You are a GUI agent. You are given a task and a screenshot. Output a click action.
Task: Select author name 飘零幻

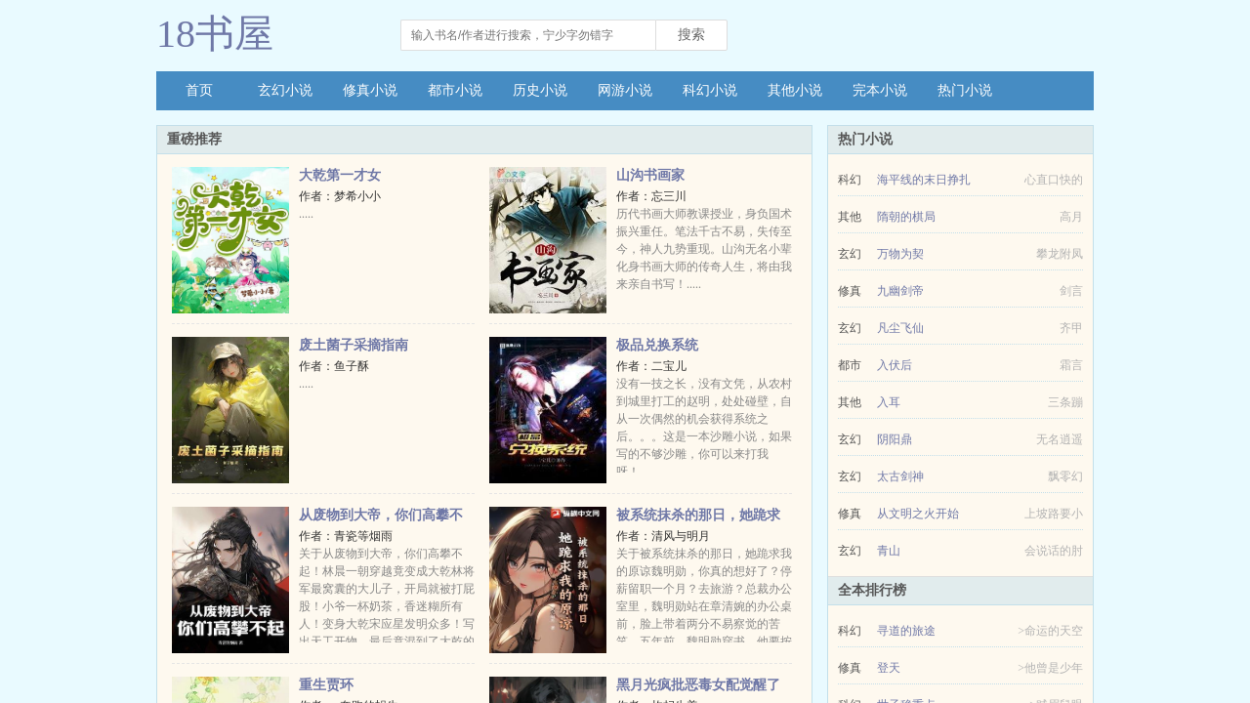[x=1065, y=476]
